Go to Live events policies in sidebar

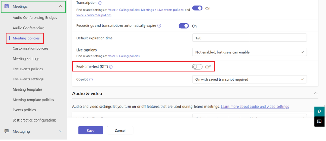tap(28, 69)
